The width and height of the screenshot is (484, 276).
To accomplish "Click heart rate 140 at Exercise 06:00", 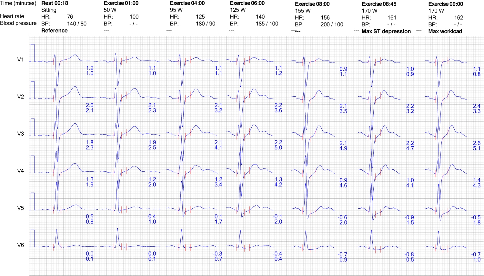I will coord(260,17).
